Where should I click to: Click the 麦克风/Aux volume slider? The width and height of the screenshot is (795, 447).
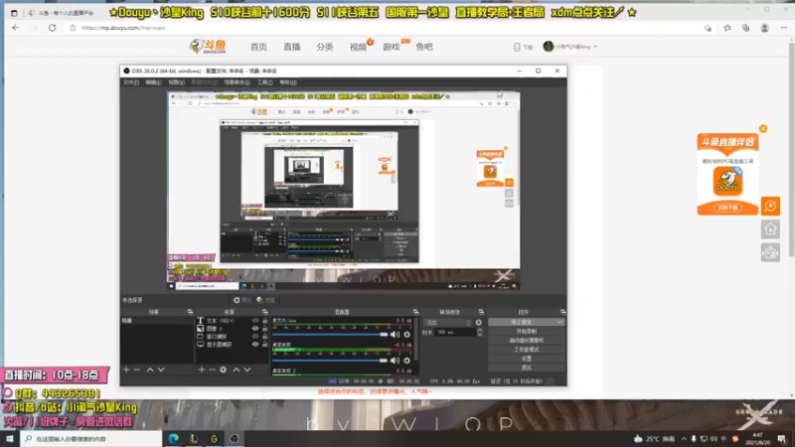click(330, 335)
